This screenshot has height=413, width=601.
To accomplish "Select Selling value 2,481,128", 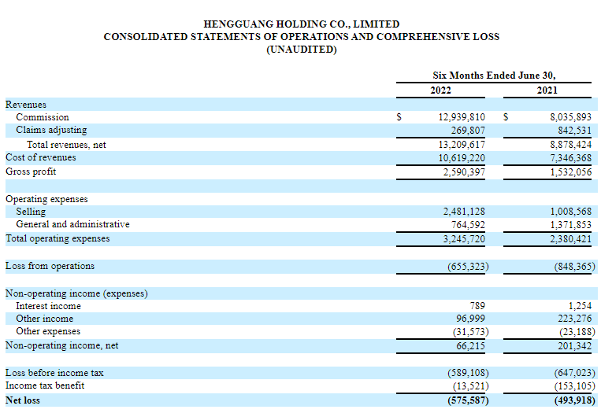I will pyautogui.click(x=464, y=212).
